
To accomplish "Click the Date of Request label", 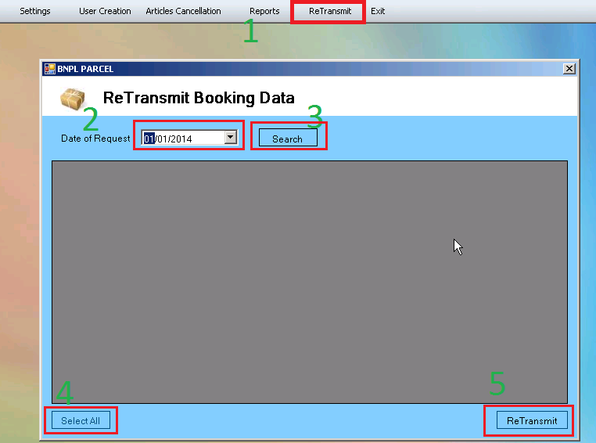I will pyautogui.click(x=95, y=139).
